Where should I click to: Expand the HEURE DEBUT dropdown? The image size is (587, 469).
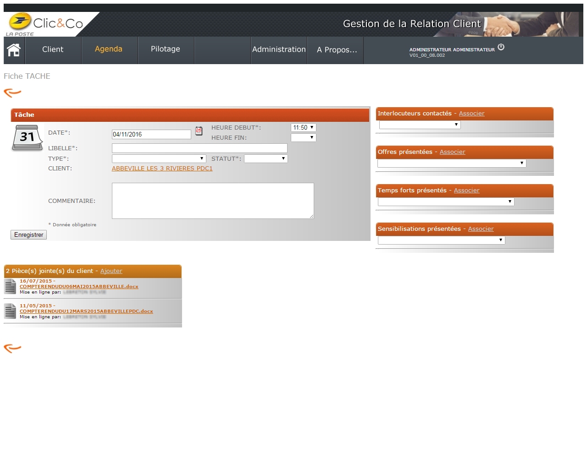click(303, 128)
